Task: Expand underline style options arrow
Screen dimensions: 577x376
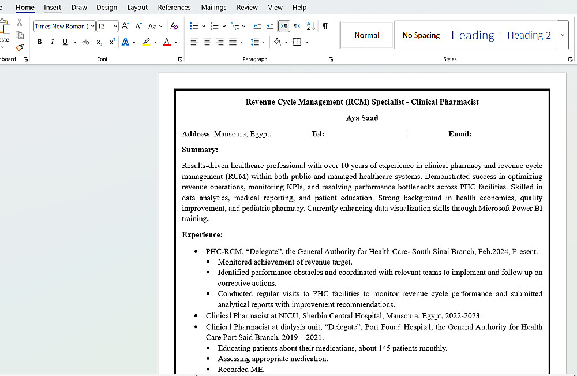Action: (x=74, y=42)
